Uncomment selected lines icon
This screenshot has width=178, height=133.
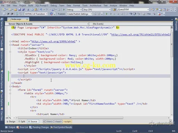[x=21, y=14]
